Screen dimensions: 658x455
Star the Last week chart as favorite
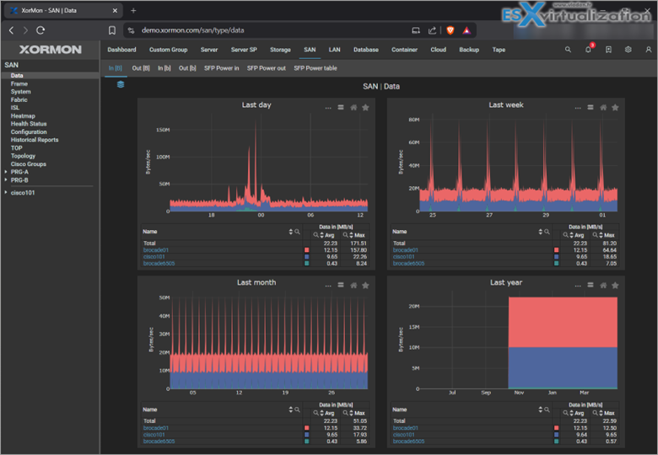pyautogui.click(x=615, y=108)
